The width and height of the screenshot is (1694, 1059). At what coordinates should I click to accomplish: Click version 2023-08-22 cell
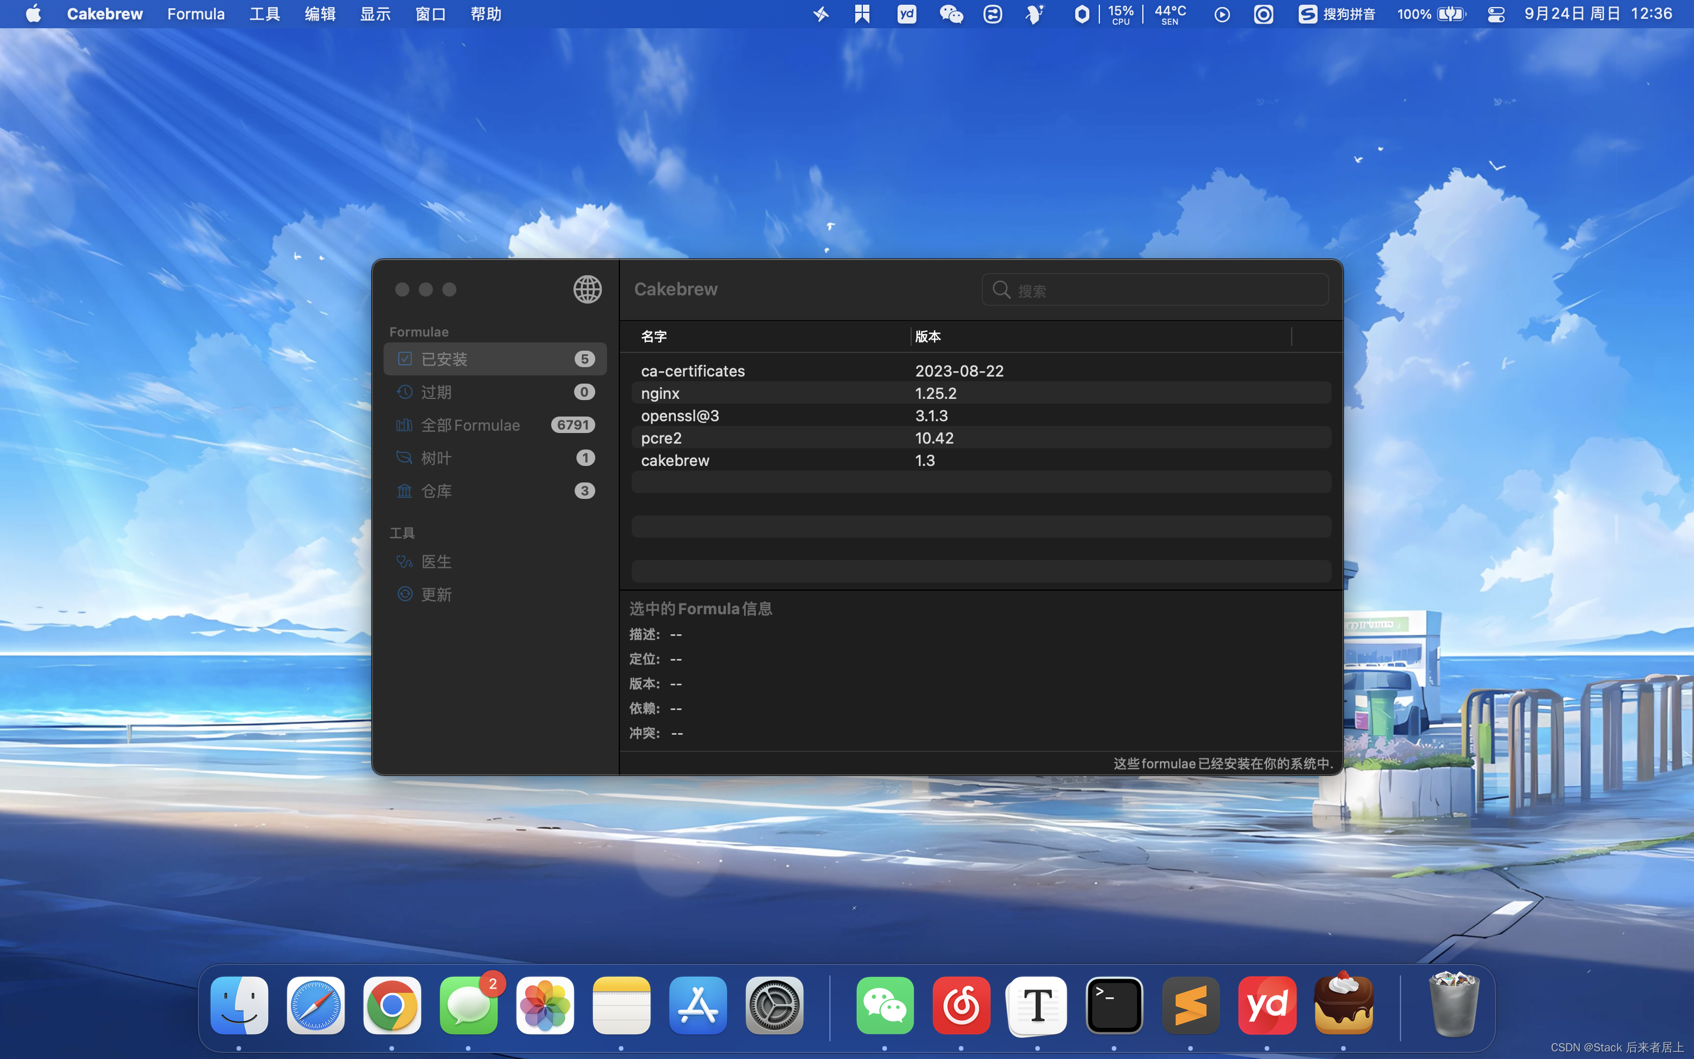[959, 371]
